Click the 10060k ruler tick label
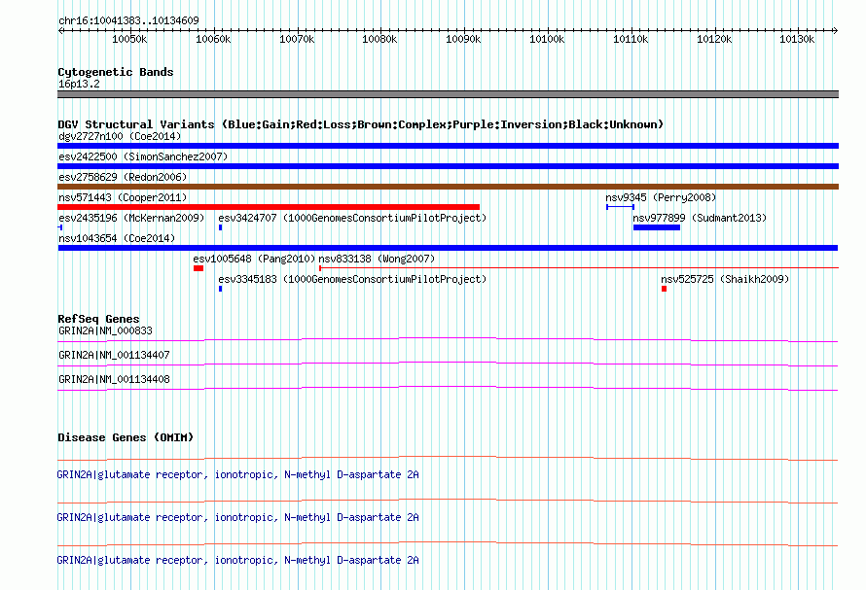 click(x=213, y=39)
